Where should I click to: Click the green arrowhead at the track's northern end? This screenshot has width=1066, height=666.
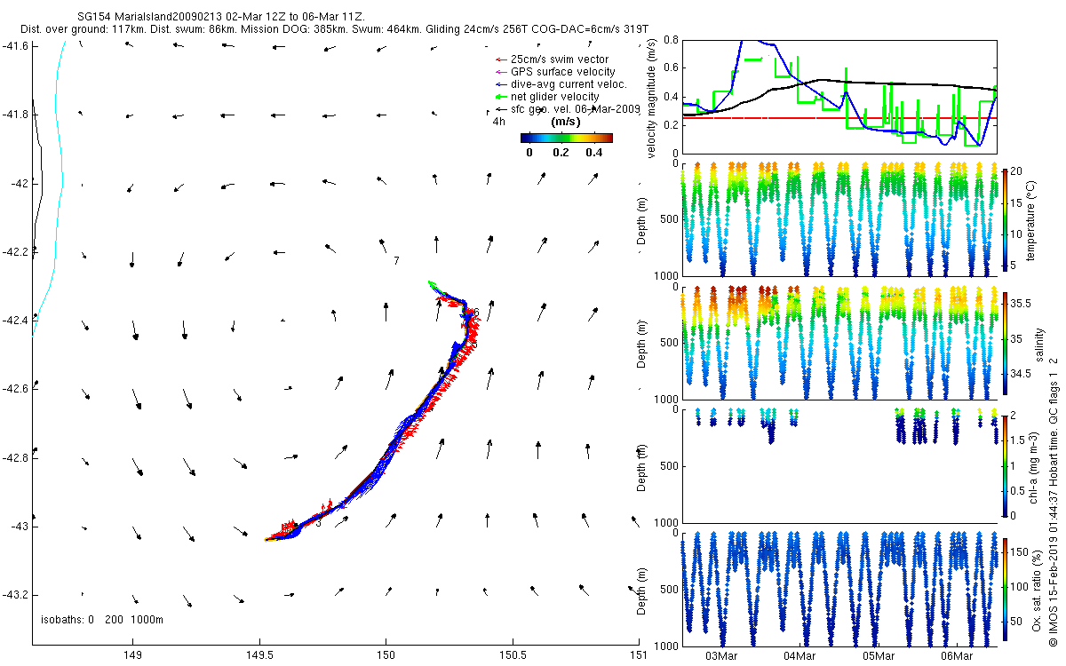431,283
